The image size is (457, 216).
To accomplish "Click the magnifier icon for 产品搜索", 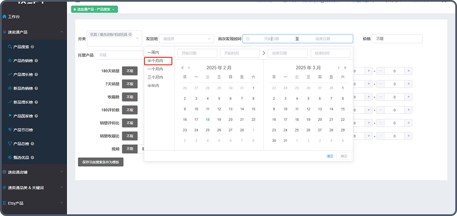I will click(10, 46).
